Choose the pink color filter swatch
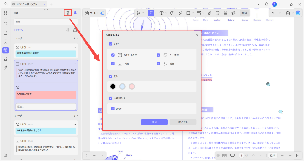The height and width of the screenshot is (161, 304). click(x=132, y=86)
